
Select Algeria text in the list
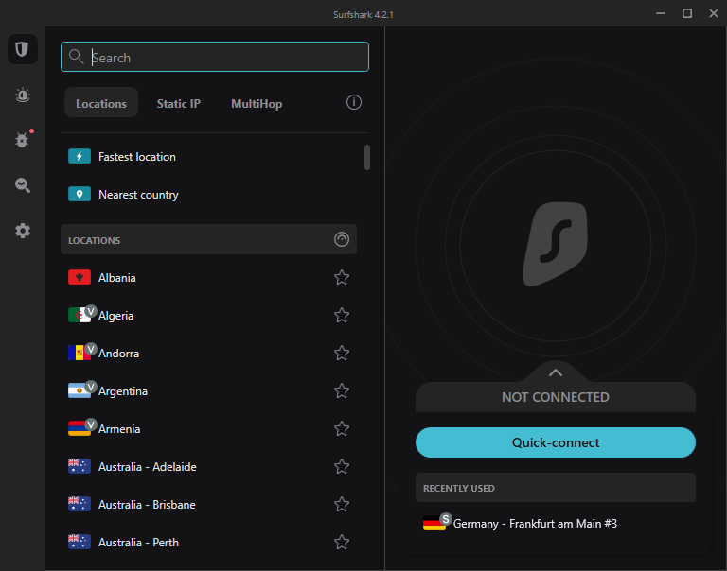115,316
